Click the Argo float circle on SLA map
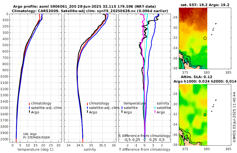The width and height of the screenshot is (237, 153). pyautogui.click(x=205, y=115)
